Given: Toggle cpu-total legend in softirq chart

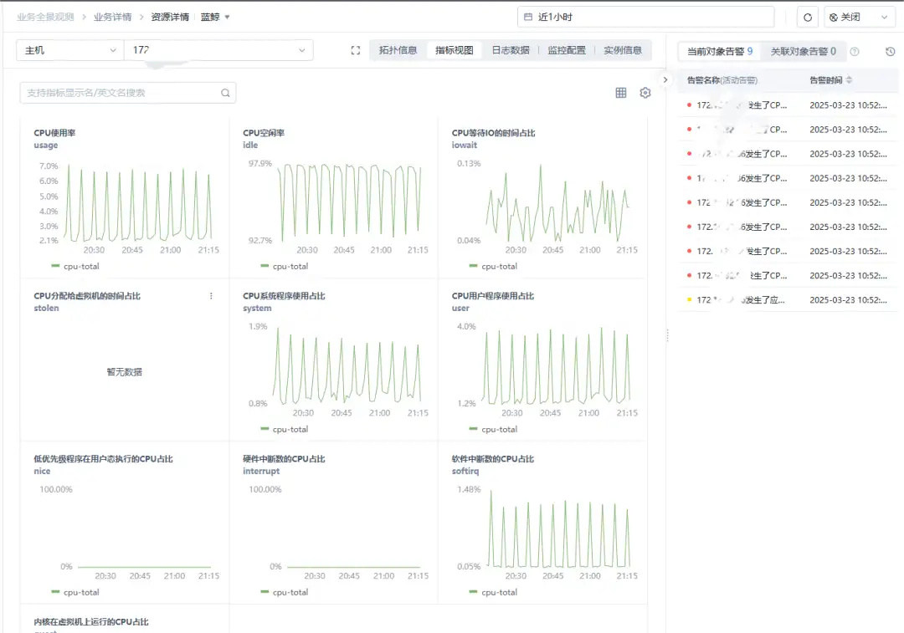Looking at the screenshot, I should click(493, 592).
